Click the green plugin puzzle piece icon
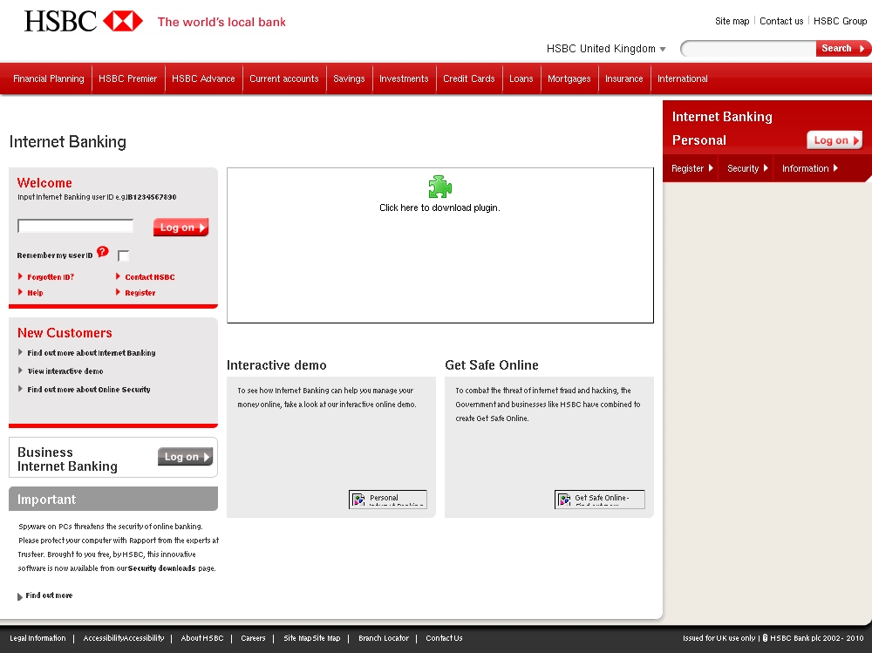The width and height of the screenshot is (872, 653). click(x=439, y=187)
